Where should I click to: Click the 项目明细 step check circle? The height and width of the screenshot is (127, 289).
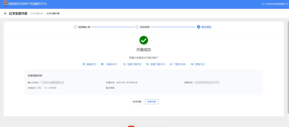[137, 27]
